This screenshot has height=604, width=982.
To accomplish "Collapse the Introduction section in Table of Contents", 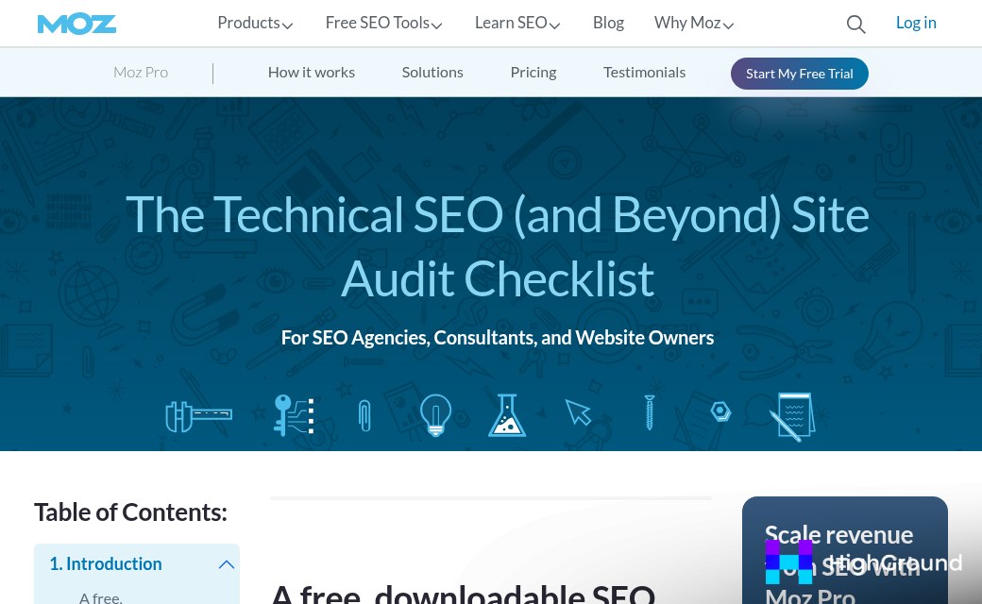I will tap(226, 563).
